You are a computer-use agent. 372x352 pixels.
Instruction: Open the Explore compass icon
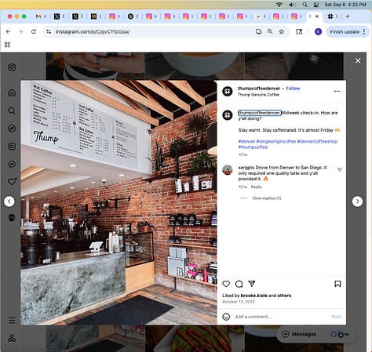(x=12, y=129)
